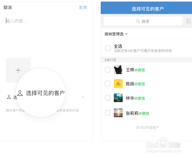Viewport: 192px width, 158px height.
Task: Click the 当前还有4位客户可展示你发表的内容 hint text
Action: (143, 51)
